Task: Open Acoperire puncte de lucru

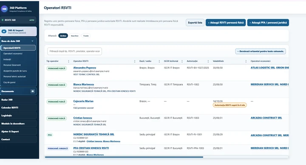Action: tap(15, 71)
